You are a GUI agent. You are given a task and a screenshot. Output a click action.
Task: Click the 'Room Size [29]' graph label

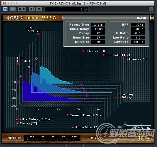click(x=87, y=127)
